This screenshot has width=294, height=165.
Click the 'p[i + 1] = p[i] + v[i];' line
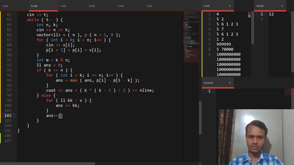(x=73, y=50)
